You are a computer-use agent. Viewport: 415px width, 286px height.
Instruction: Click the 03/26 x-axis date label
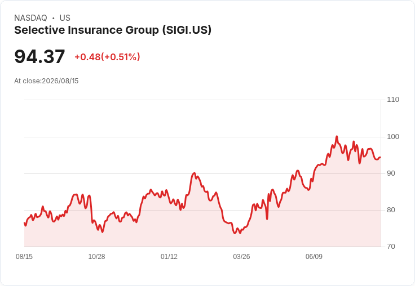(241, 256)
